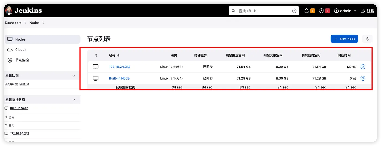Screen dimensions: 381x146
Task: Click the orange notification count badge
Action: coord(312,11)
